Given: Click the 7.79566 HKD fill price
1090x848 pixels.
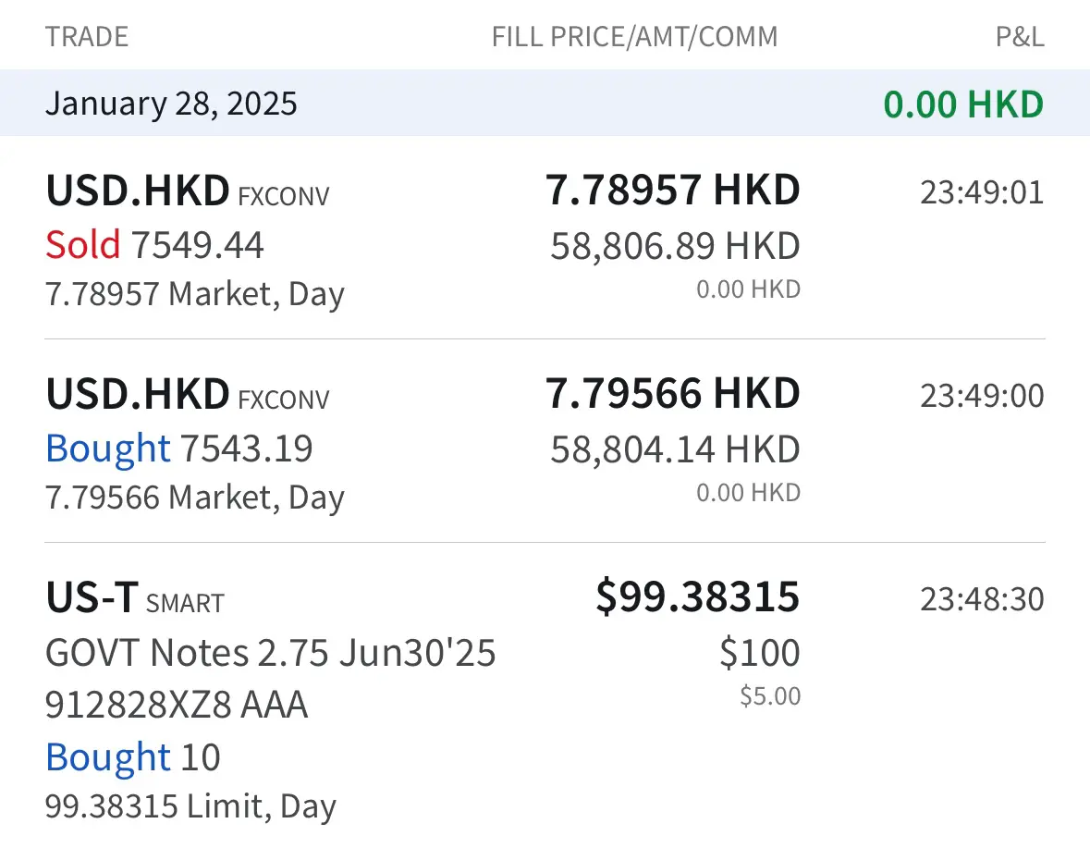Looking at the screenshot, I should [x=672, y=394].
